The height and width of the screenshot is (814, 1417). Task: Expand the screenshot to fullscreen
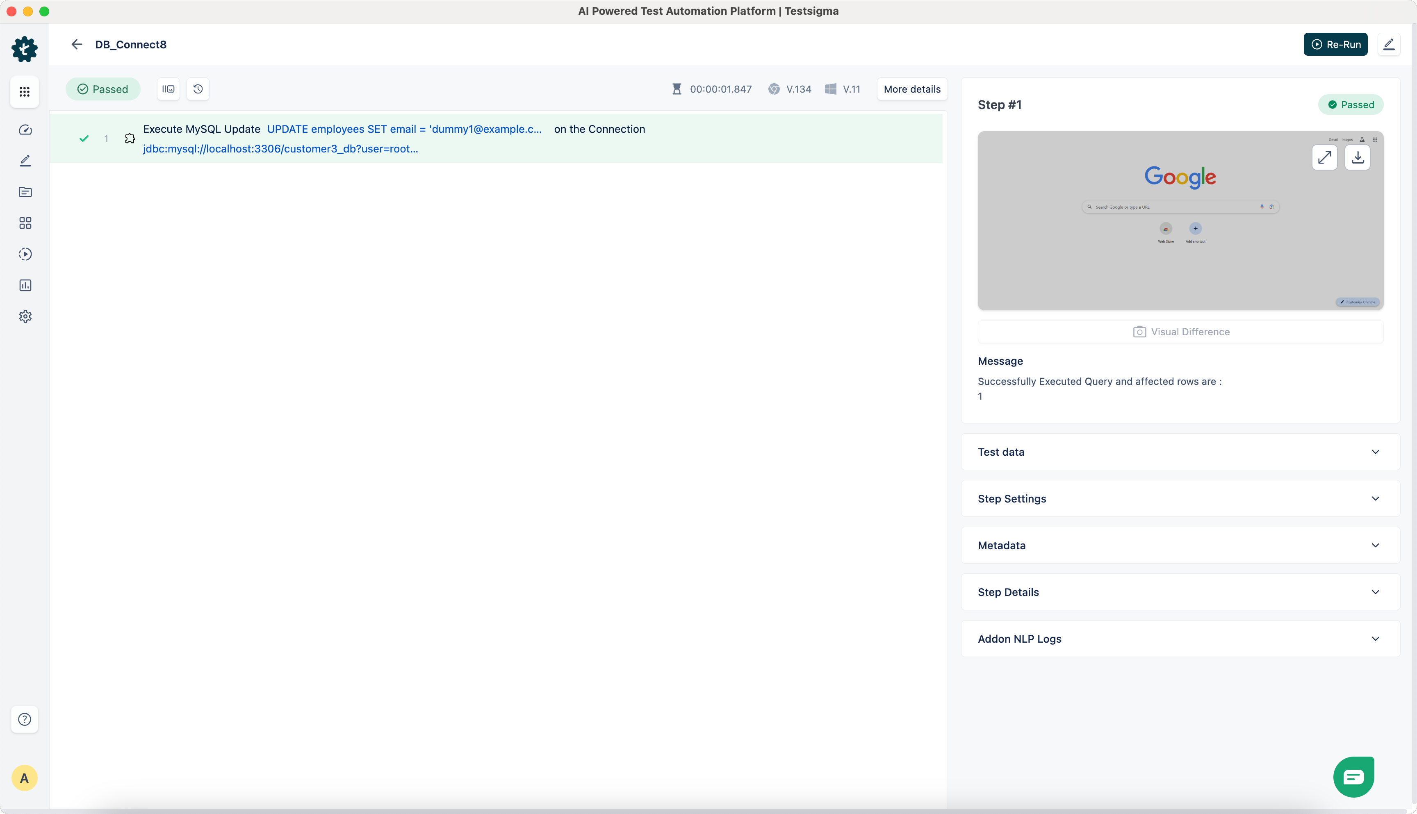coord(1324,158)
